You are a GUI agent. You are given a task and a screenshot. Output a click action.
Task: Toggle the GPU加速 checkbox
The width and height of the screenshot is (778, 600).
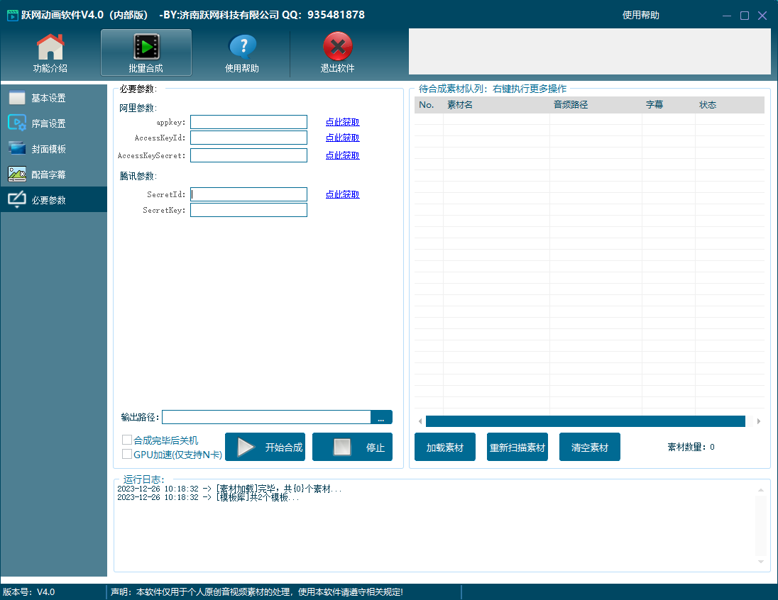(128, 455)
